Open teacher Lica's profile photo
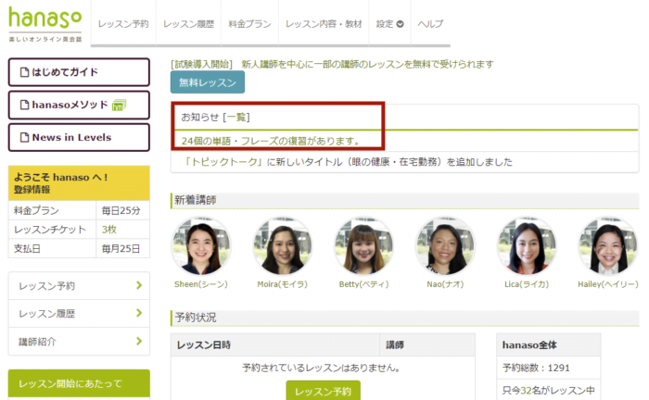This screenshot has height=400, width=649. click(x=527, y=246)
